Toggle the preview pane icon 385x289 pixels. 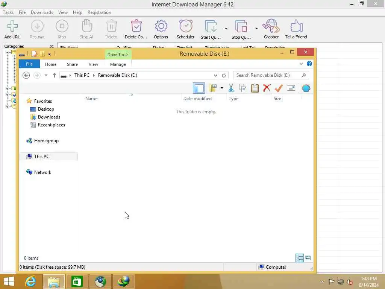click(x=199, y=88)
